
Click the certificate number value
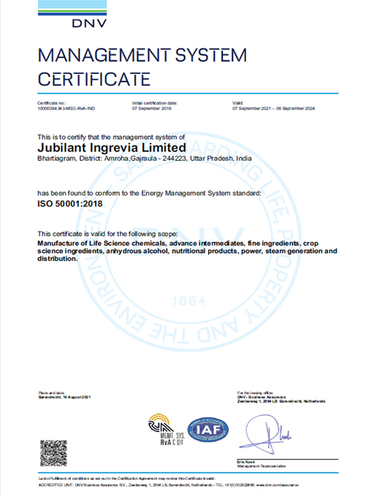(x=66, y=108)
